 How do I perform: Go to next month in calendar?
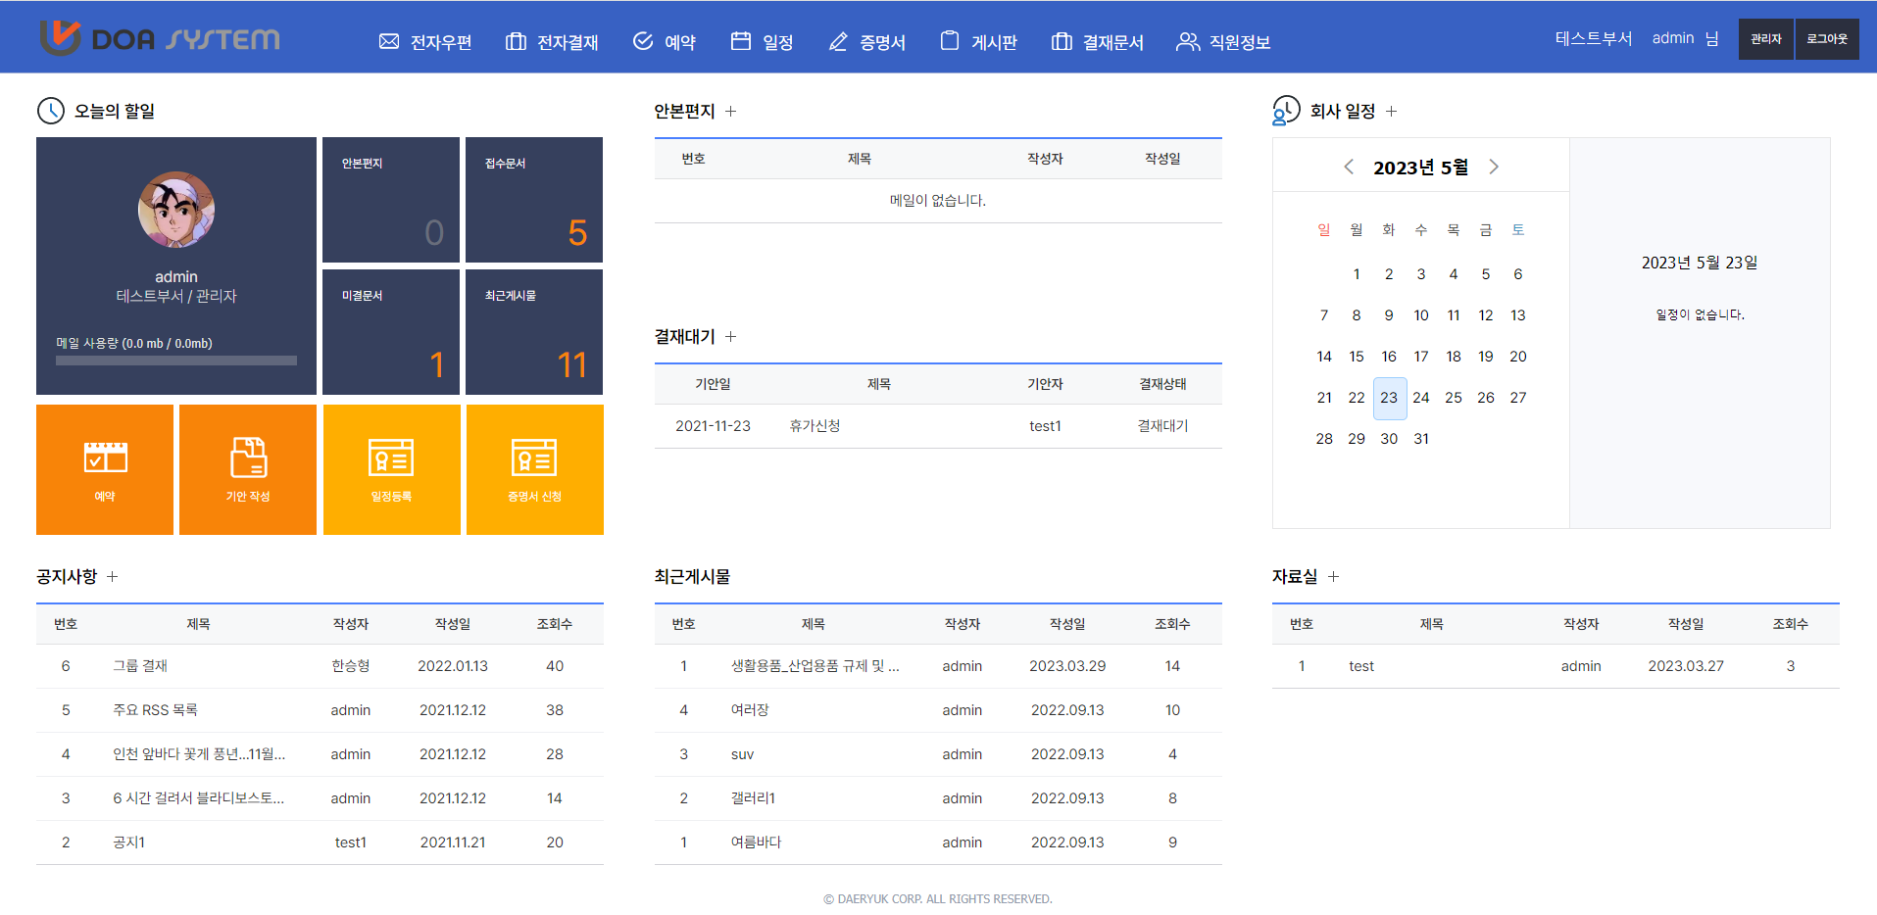pos(1494,167)
